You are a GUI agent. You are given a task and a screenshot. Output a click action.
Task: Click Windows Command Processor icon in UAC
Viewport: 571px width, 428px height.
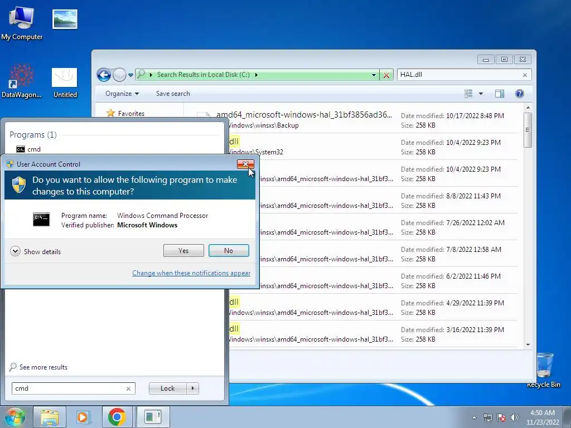coord(41,219)
